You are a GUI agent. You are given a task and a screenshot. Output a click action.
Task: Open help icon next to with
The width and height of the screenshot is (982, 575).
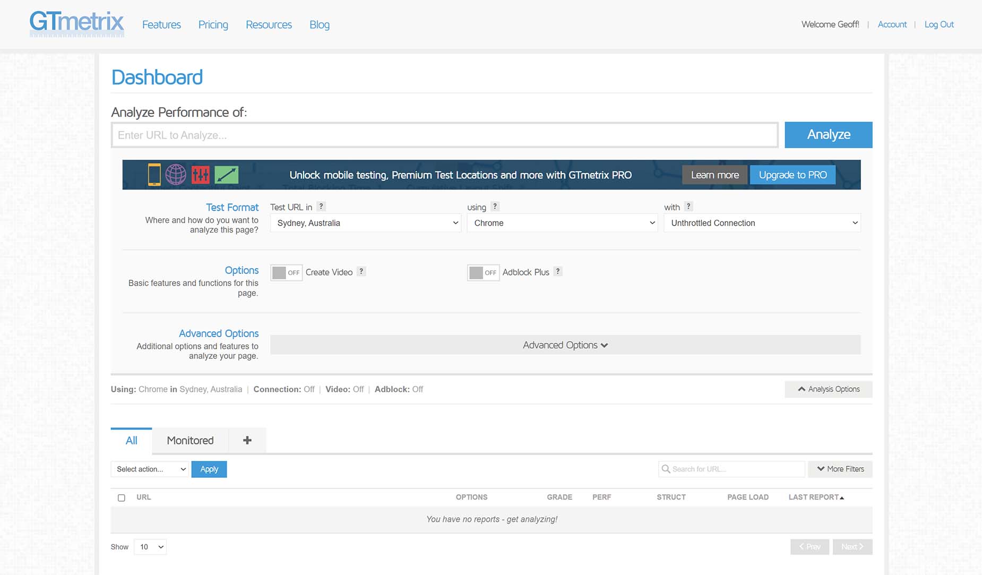coord(688,207)
